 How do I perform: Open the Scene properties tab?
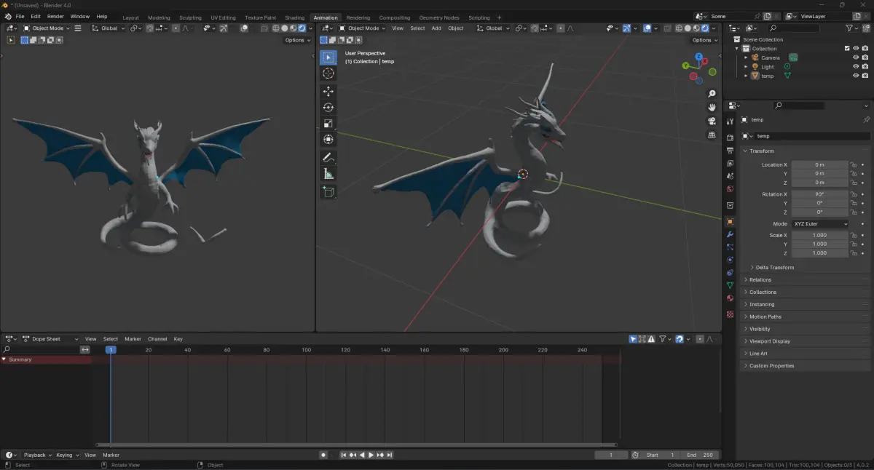pos(730,176)
